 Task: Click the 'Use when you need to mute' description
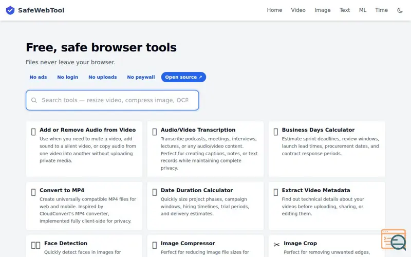[88, 150]
